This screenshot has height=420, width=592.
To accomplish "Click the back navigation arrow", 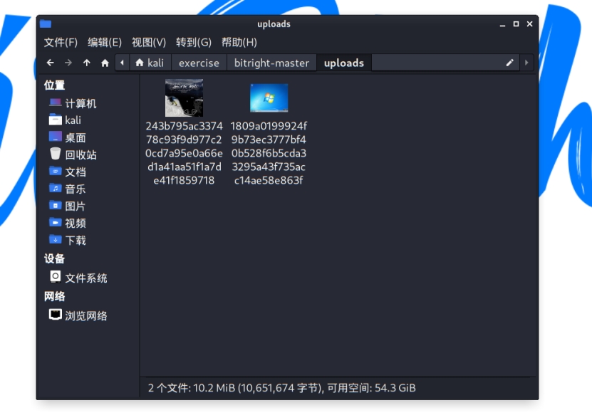I will tap(50, 63).
